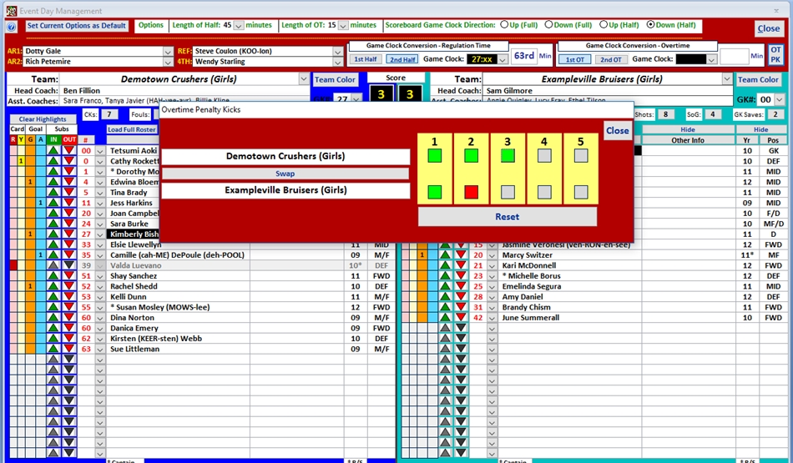793x463 pixels.
Task: Sub out Amy Daniel with red arrow
Action: click(461, 297)
